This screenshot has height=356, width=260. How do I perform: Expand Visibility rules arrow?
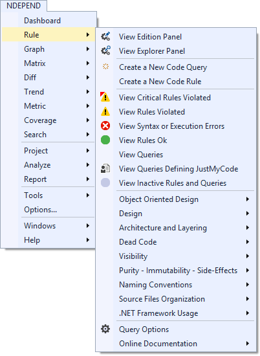[248, 256]
